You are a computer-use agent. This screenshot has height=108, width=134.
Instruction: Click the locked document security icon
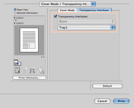click(41, 70)
